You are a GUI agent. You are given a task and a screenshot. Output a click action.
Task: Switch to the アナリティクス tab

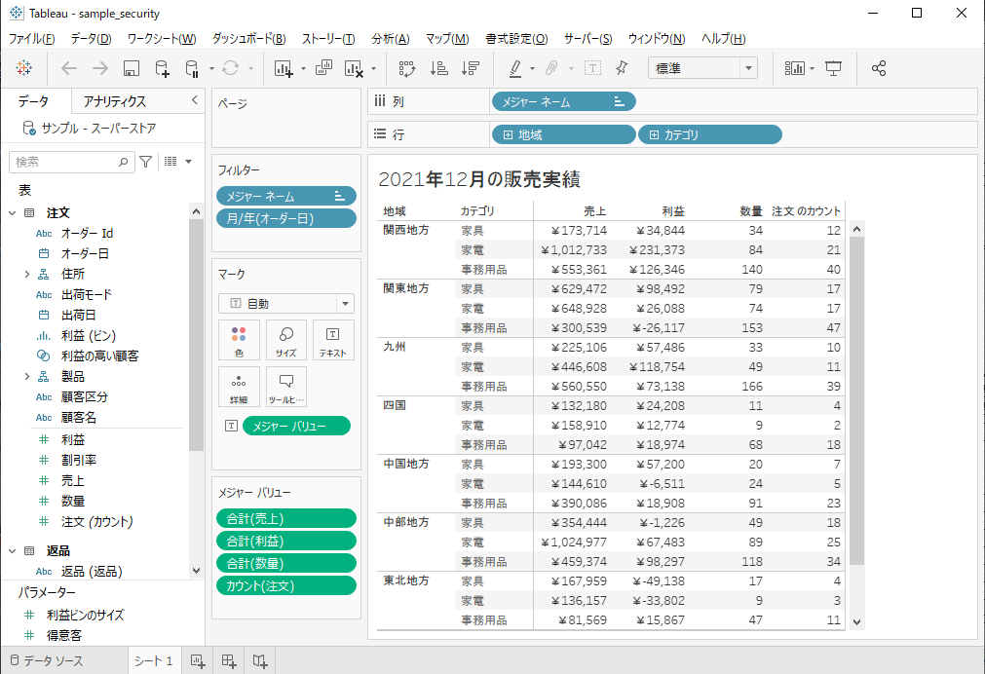coord(114,101)
